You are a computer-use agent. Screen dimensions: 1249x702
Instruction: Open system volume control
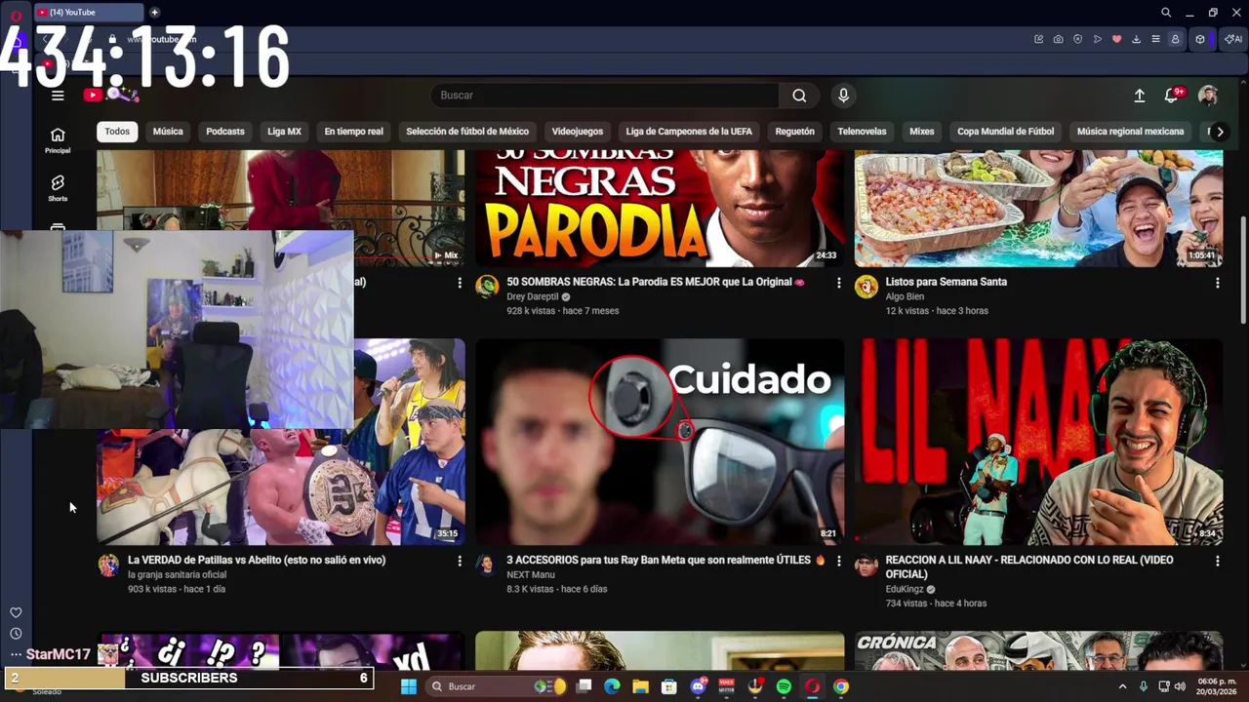(x=1182, y=686)
